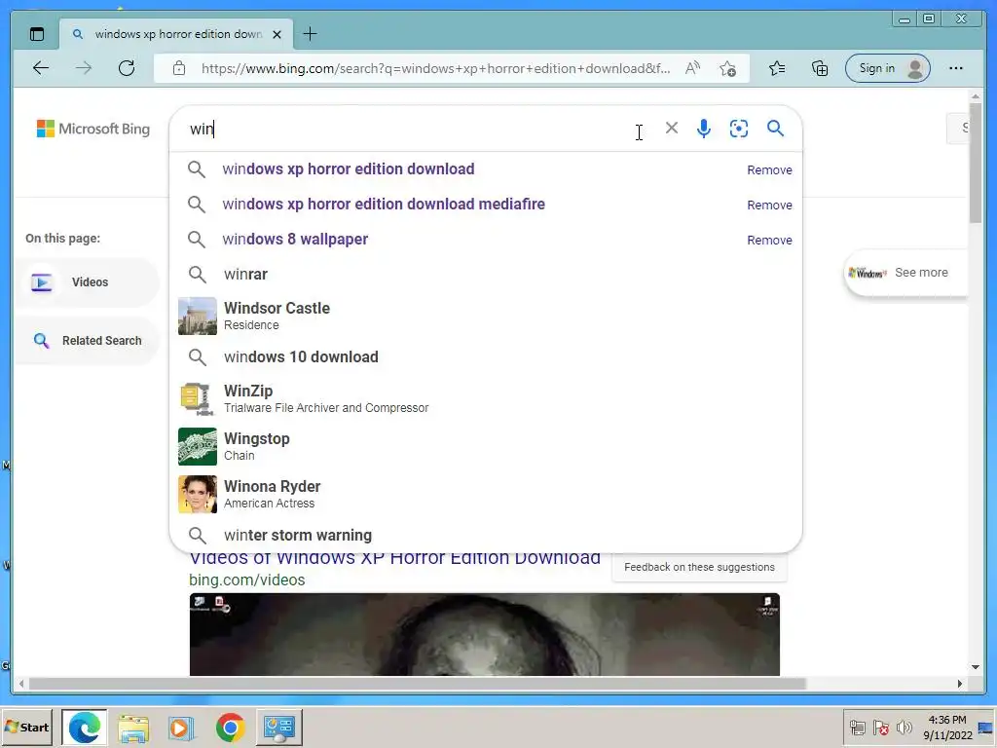Go to Microsoft Bing homepage logo
The image size is (997, 748).
[x=93, y=129]
